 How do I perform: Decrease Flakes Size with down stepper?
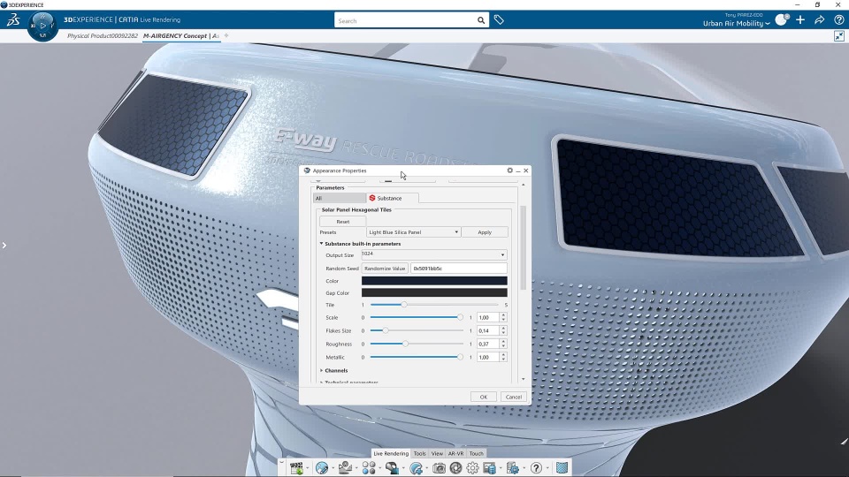point(503,333)
